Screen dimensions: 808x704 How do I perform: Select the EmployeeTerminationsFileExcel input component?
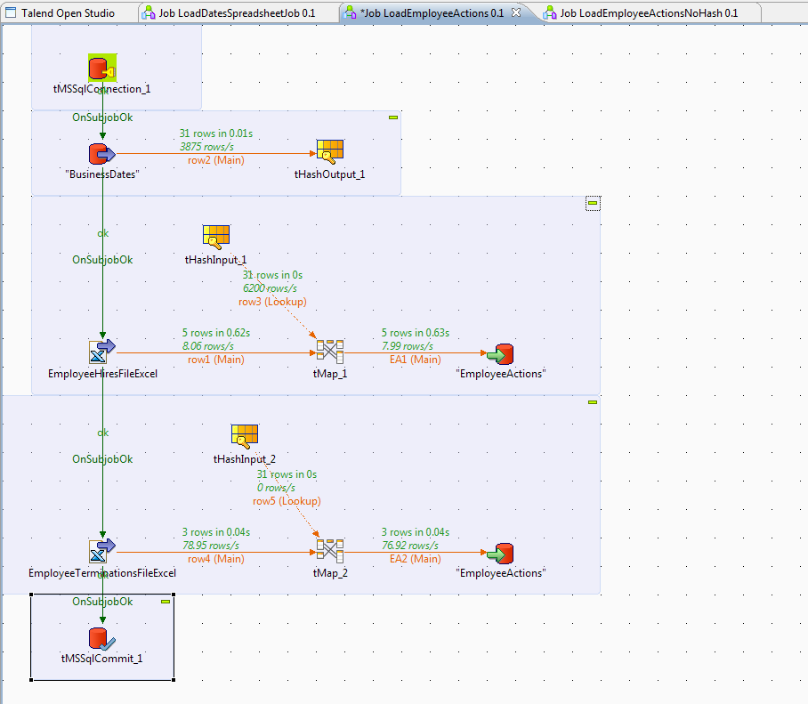[x=101, y=551]
